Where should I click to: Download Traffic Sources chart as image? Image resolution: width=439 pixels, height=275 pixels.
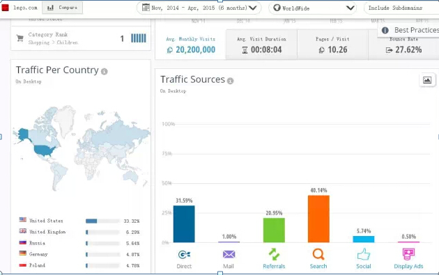tap(427, 80)
